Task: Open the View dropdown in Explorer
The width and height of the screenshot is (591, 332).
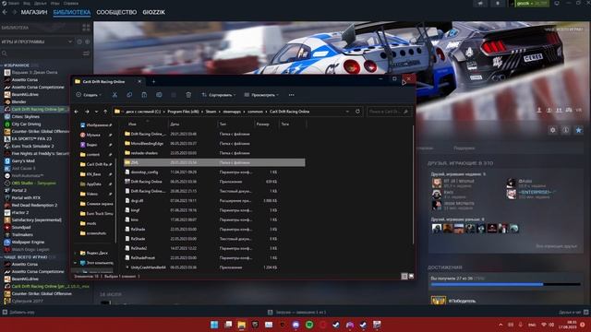Action: click(261, 95)
